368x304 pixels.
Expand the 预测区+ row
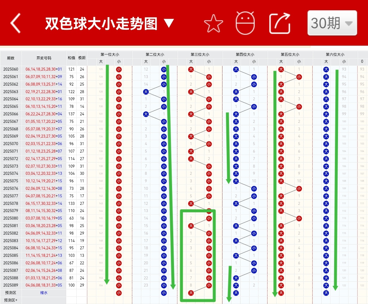(11, 300)
